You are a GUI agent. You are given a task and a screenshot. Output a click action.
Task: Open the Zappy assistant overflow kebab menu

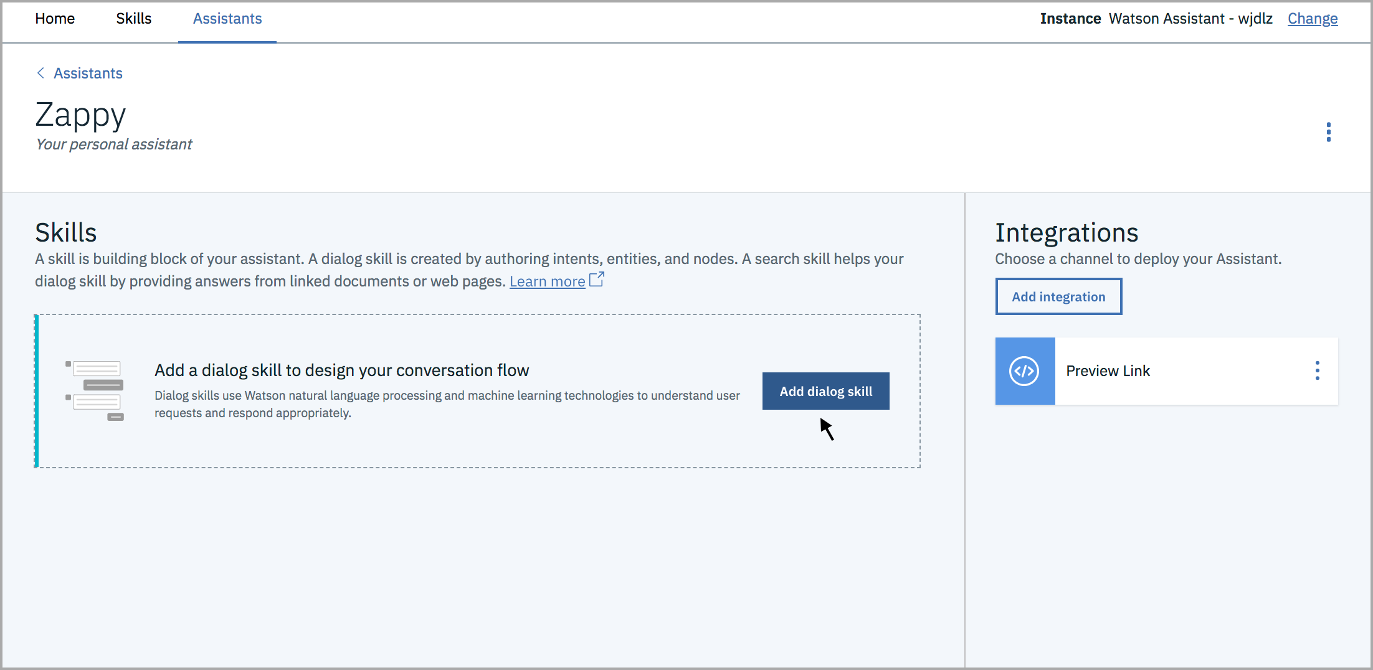click(1328, 132)
